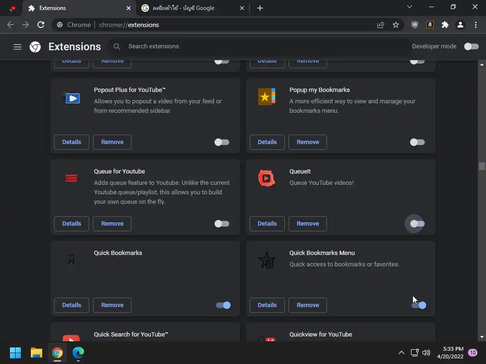The image size is (486, 364).
Task: Open Details for Popup my Bookmarks
Action: 267,142
